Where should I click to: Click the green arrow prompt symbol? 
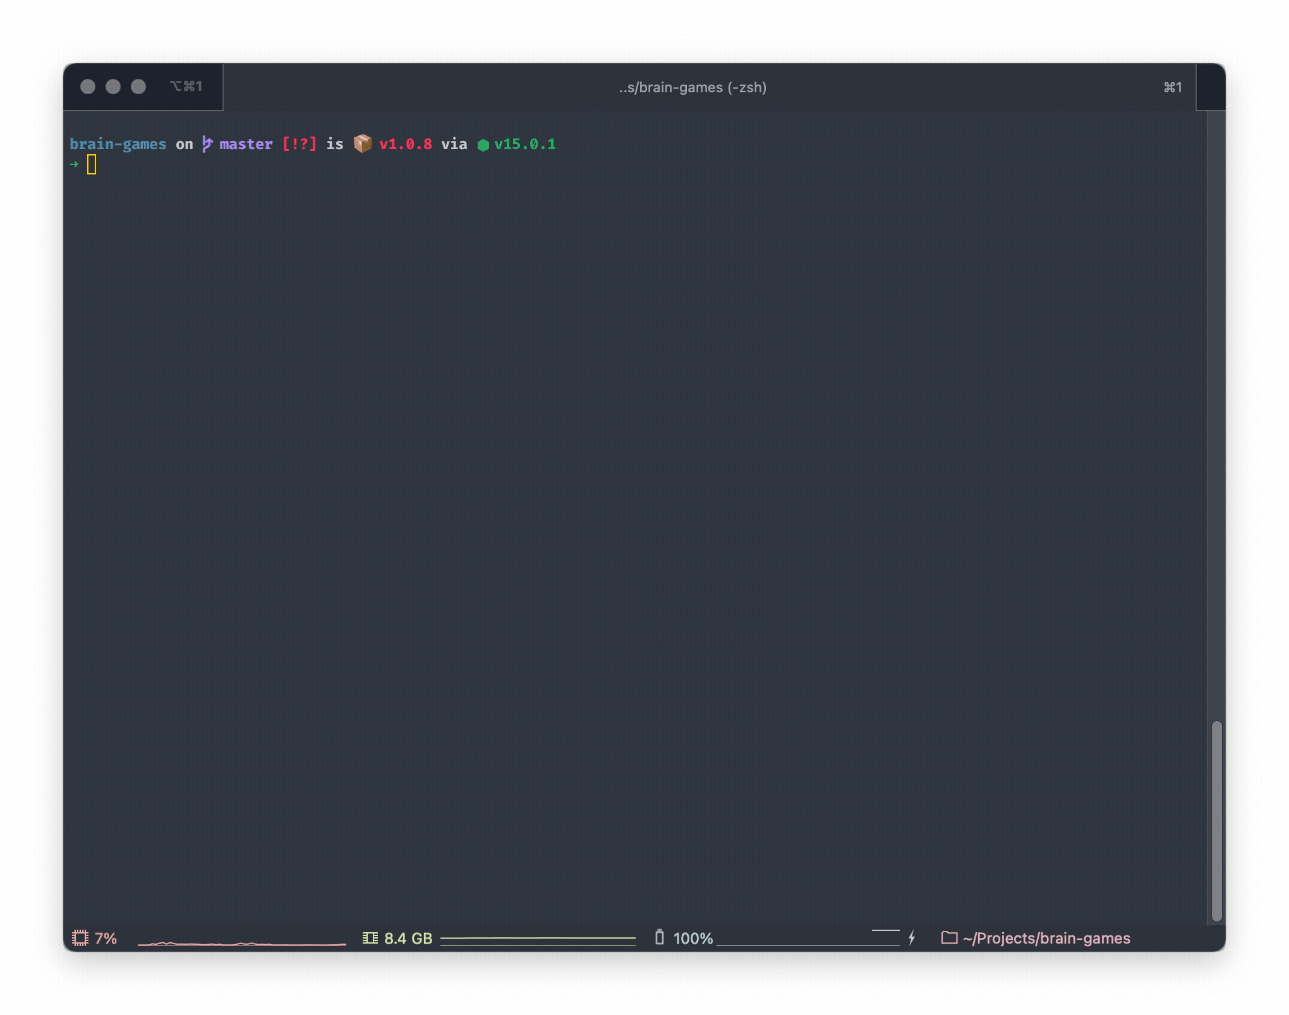[x=75, y=164]
